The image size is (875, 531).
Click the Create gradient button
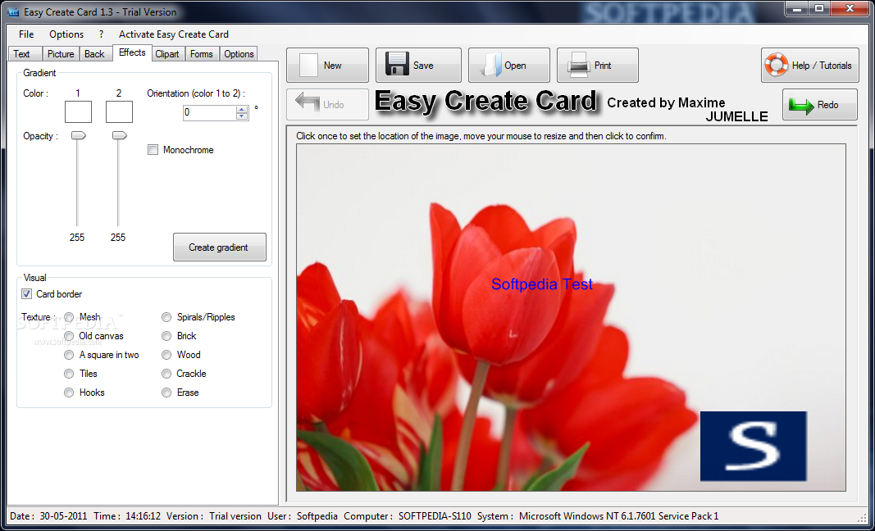coord(219,247)
